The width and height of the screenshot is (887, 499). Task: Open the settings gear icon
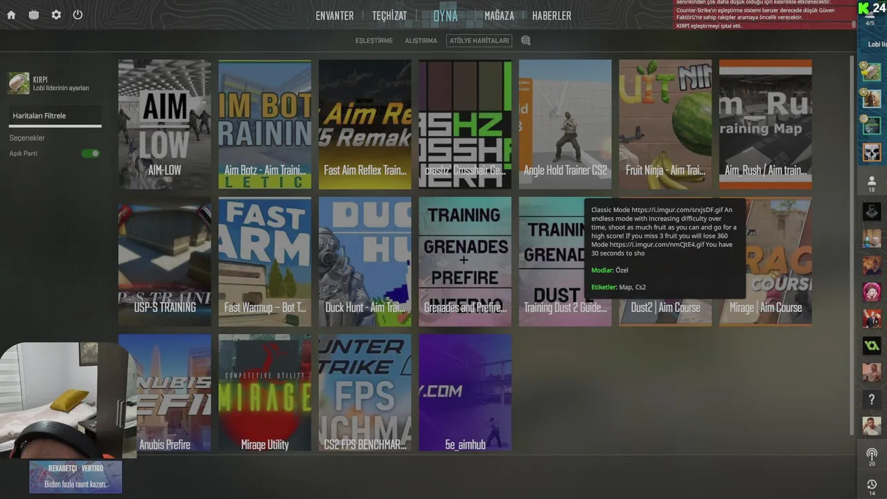pyautogui.click(x=56, y=15)
